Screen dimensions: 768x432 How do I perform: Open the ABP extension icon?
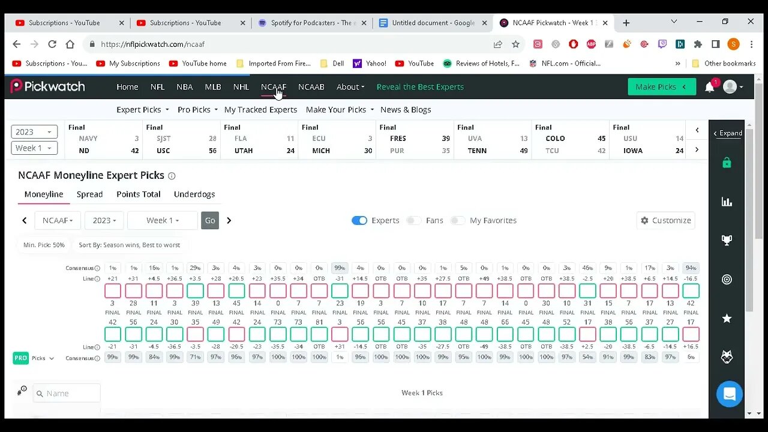[591, 44]
